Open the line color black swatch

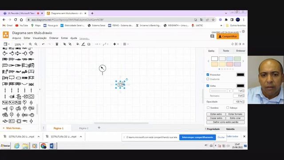241,86
